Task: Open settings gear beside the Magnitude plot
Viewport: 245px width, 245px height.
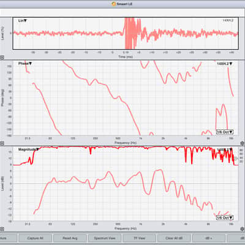Action: click(x=243, y=229)
